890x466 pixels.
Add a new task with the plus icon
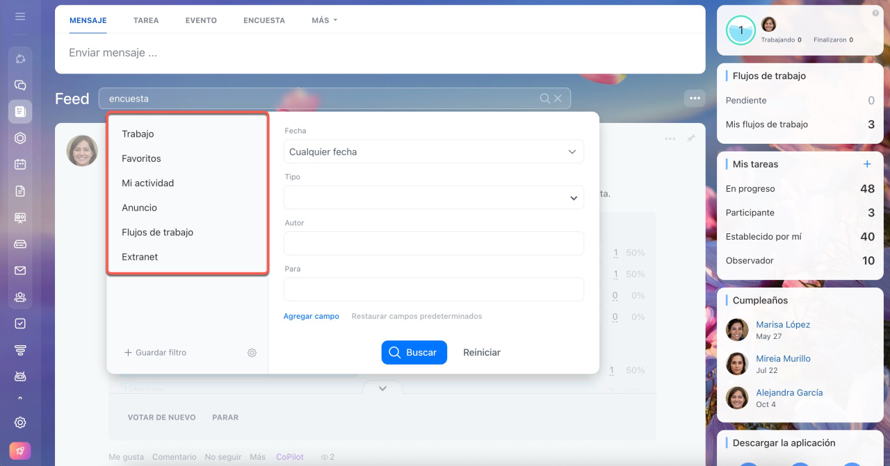tap(867, 164)
